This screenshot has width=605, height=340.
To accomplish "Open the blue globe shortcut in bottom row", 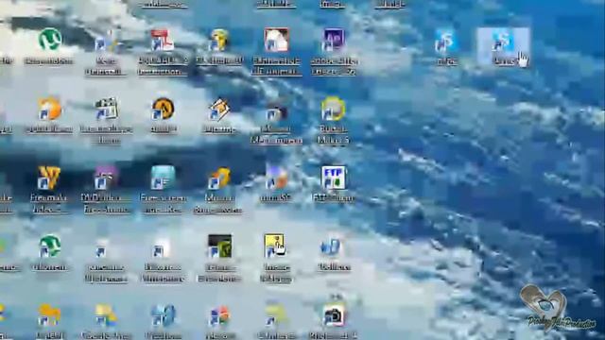I will pos(163,315).
